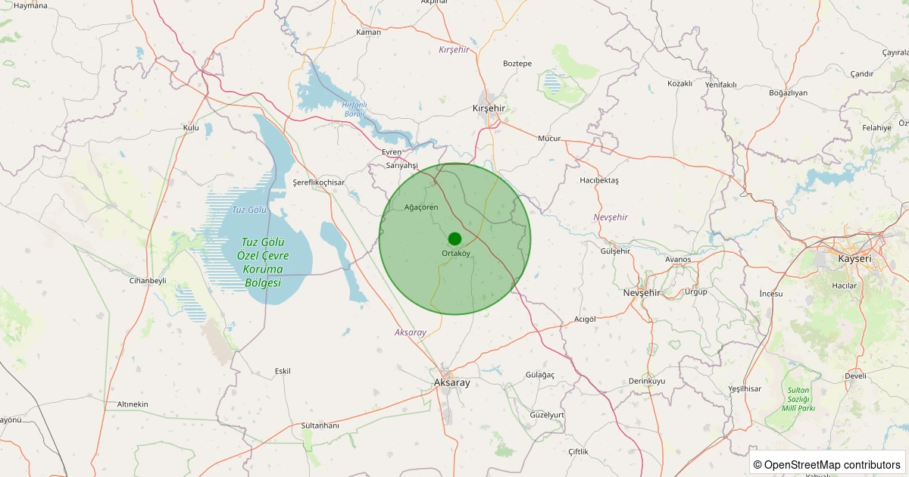Select the Sultanhanı town label
This screenshot has height=477, width=909.
tap(320, 426)
